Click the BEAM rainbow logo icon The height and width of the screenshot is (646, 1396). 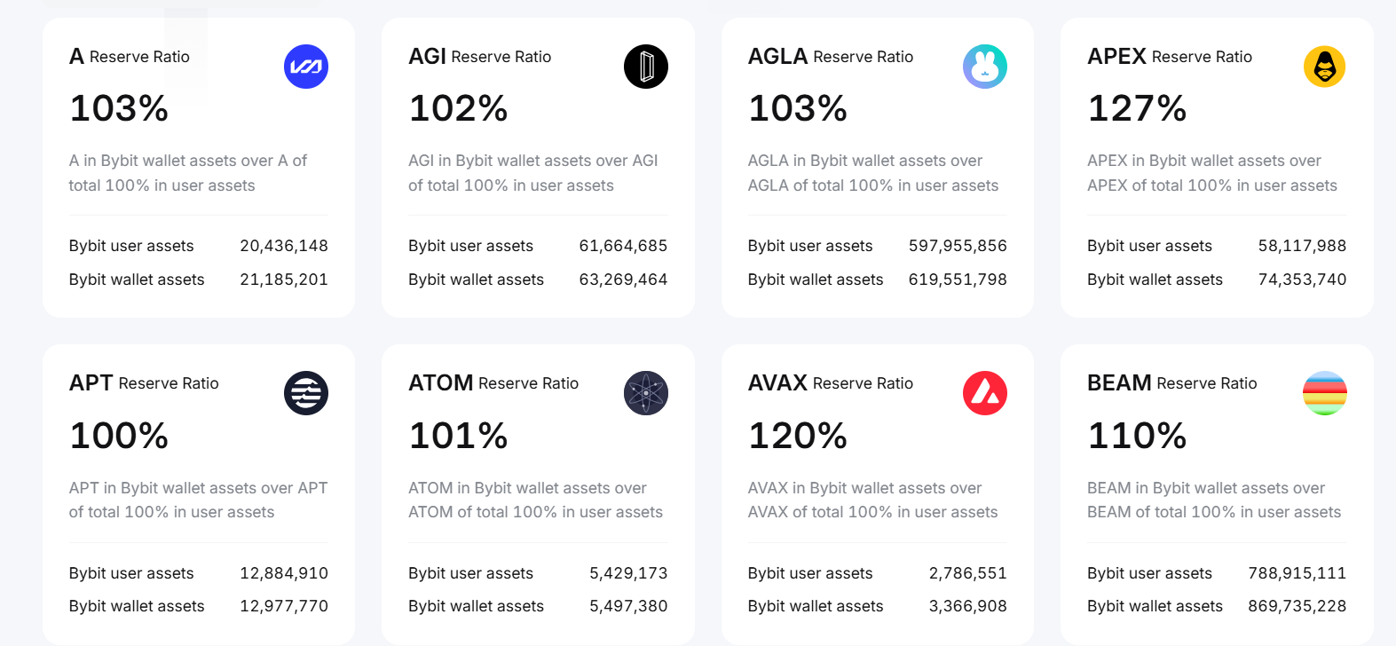(1324, 393)
